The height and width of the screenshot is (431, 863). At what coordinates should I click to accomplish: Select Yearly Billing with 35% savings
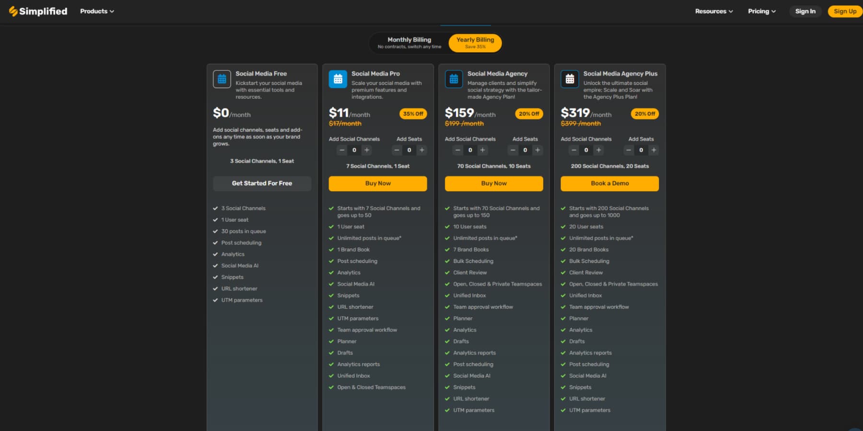pyautogui.click(x=475, y=43)
